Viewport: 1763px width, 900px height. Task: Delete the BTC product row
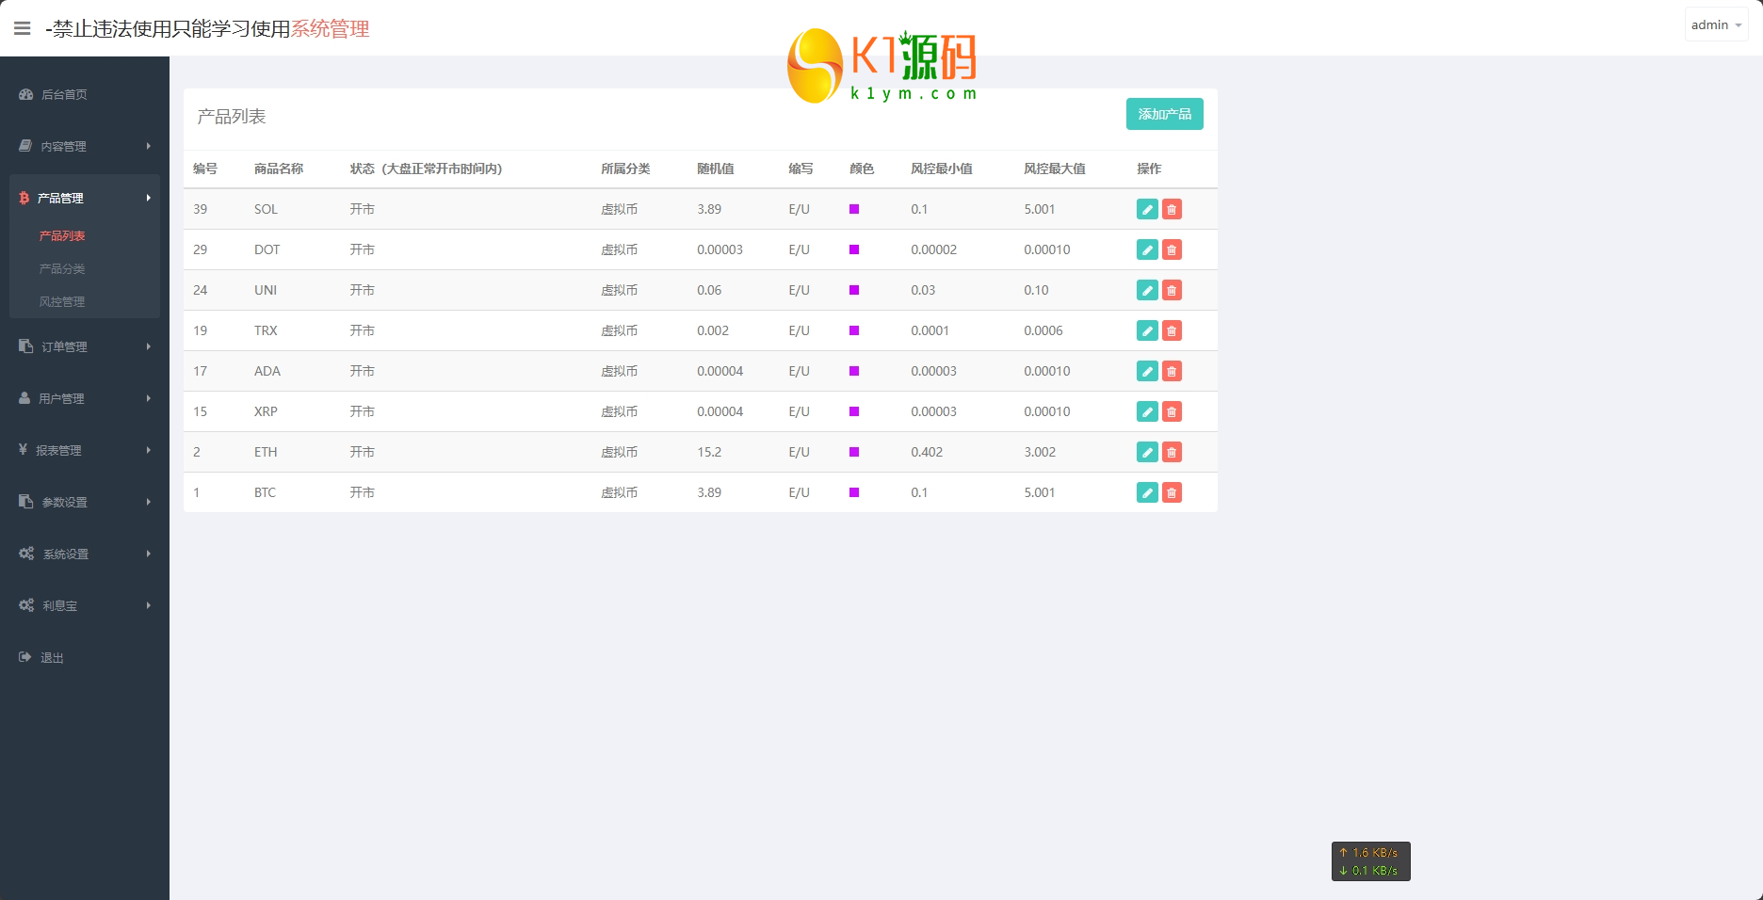pyautogui.click(x=1172, y=492)
